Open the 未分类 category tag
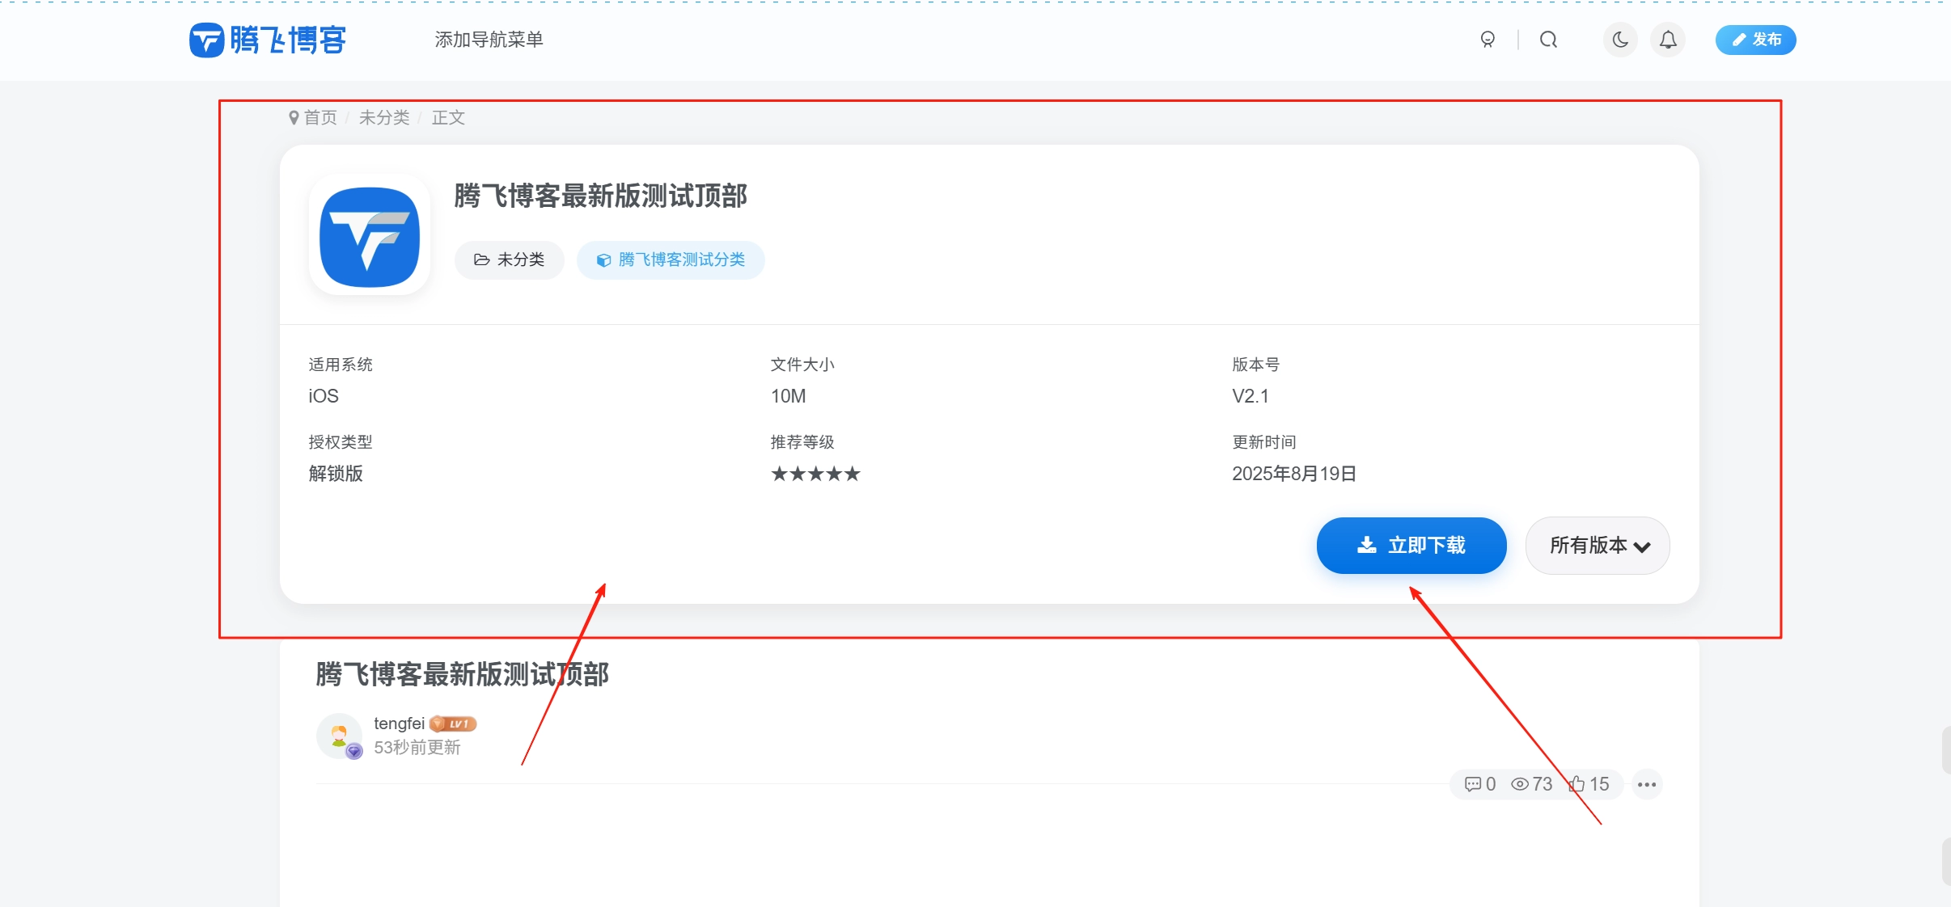1951x907 pixels. (509, 259)
